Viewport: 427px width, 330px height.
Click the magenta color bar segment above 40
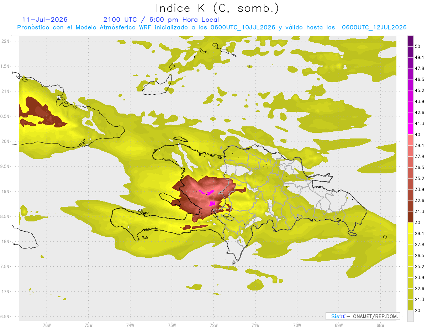pyautogui.click(x=410, y=129)
